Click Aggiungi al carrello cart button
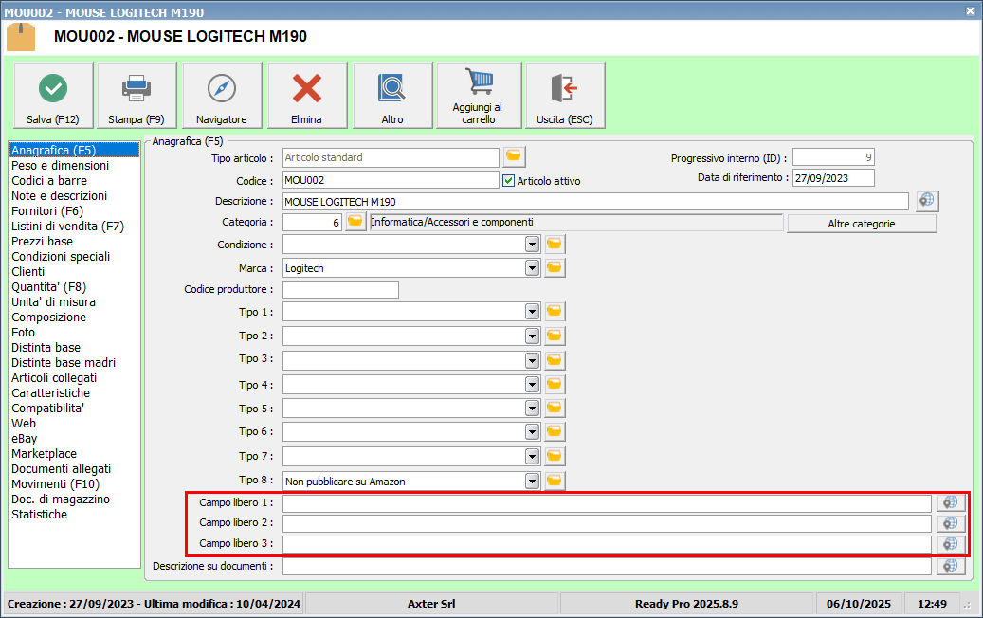Screen dimensions: 983x618 point(479,96)
